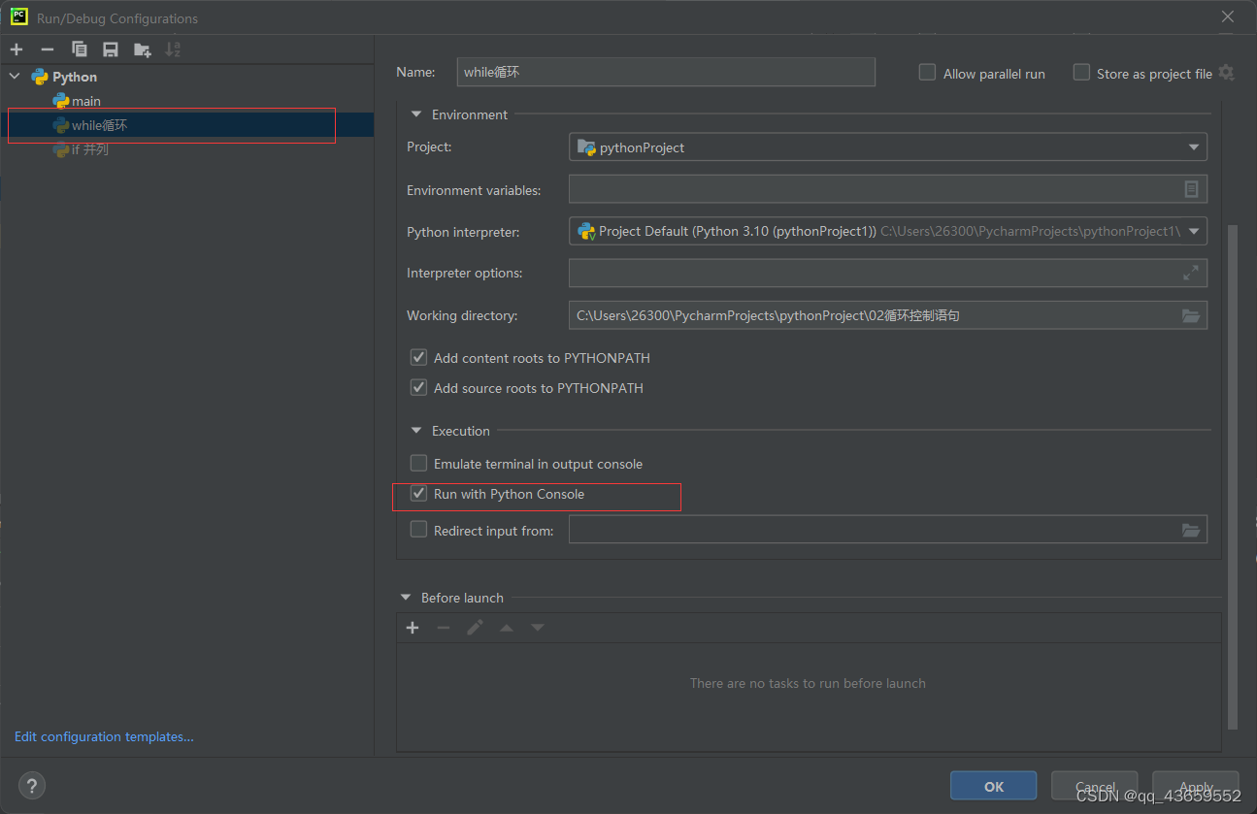1257x814 pixels.
Task: Open Environment variables editor icon
Action: 1191,190
